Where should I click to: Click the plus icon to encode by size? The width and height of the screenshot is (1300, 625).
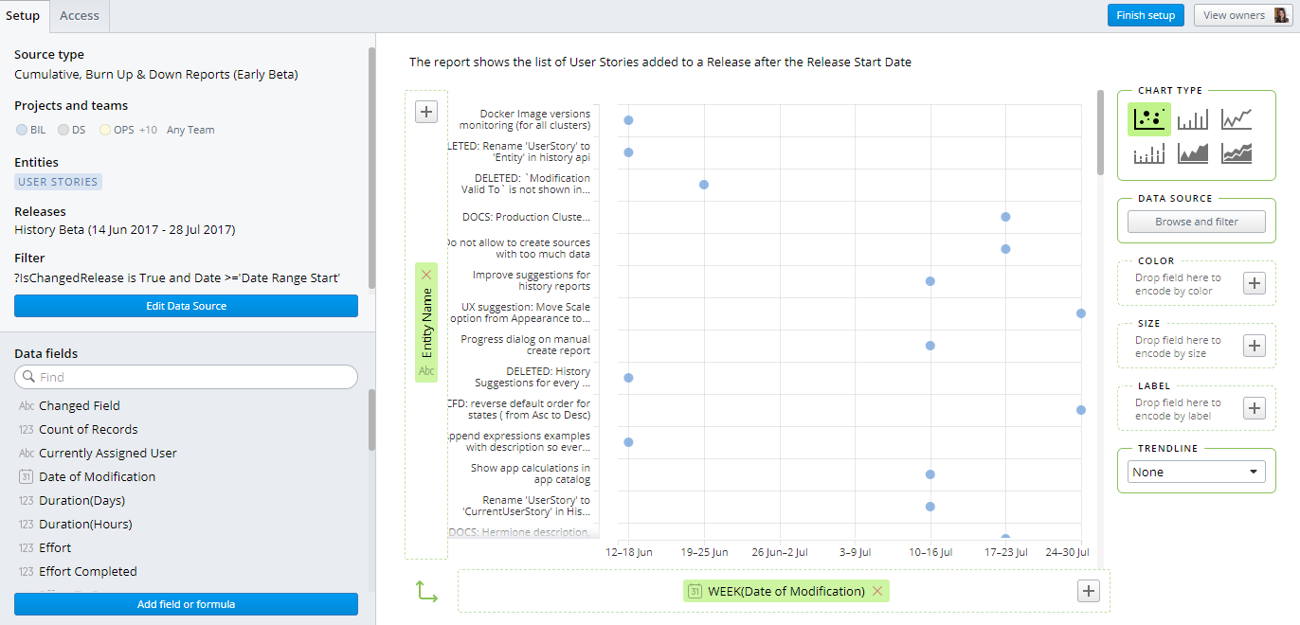click(1255, 345)
